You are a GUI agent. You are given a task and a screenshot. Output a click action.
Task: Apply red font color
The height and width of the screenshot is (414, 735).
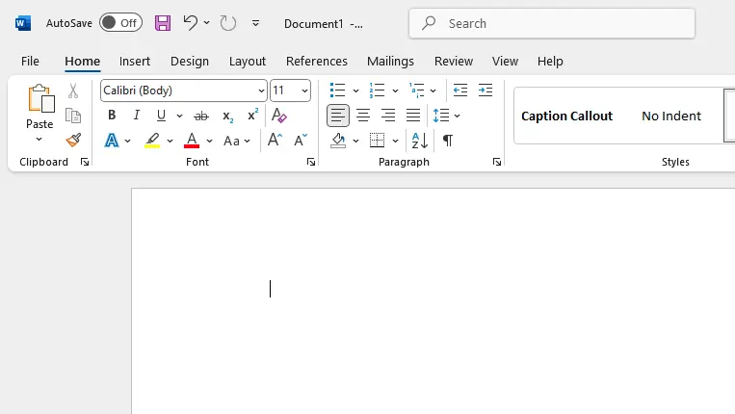[192, 141]
